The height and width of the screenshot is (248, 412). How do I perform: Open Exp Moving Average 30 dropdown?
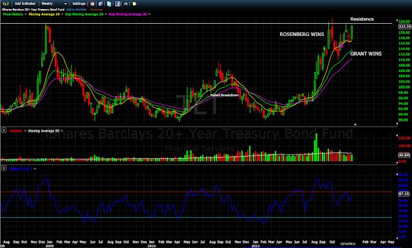click(149, 14)
